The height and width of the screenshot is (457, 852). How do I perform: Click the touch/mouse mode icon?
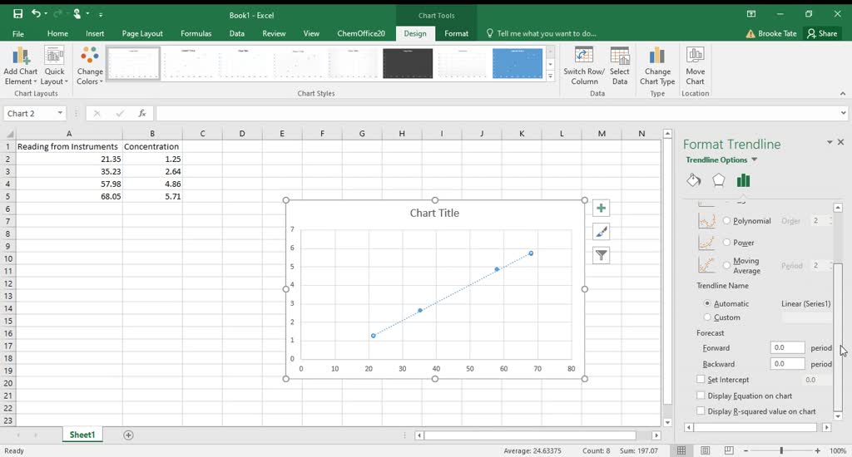[77, 13]
